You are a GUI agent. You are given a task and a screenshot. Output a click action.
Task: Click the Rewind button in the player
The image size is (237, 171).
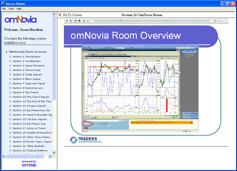71,21
